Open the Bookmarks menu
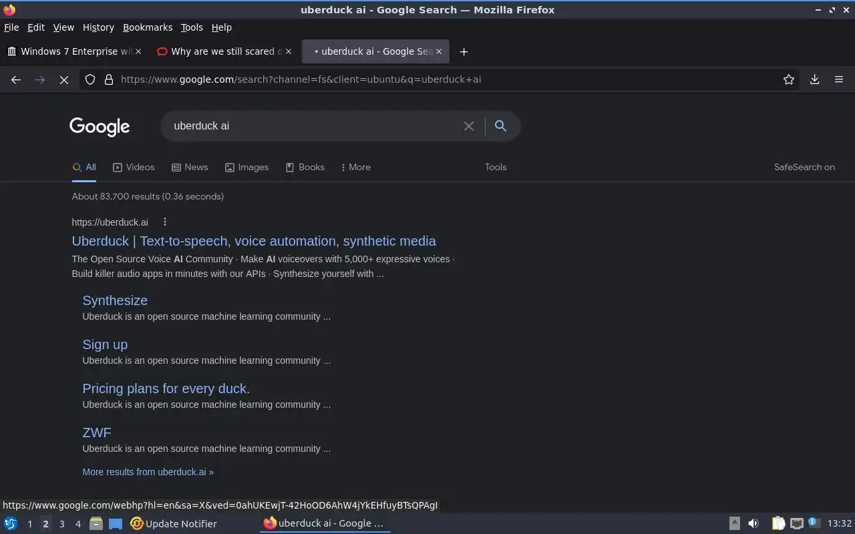 click(x=148, y=27)
